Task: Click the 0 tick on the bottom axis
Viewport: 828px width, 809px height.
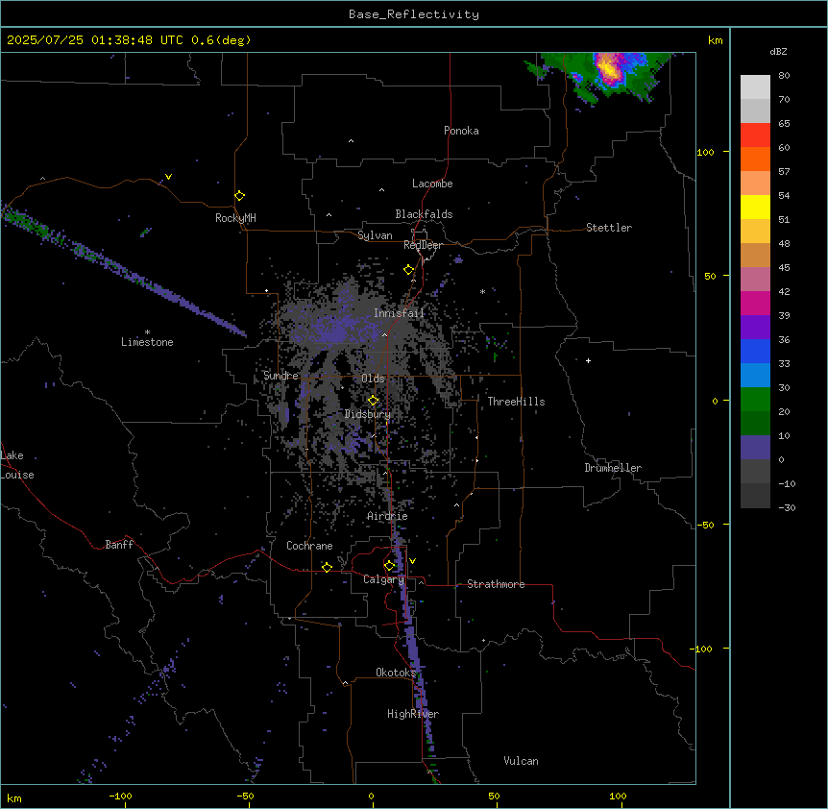Action: click(371, 796)
